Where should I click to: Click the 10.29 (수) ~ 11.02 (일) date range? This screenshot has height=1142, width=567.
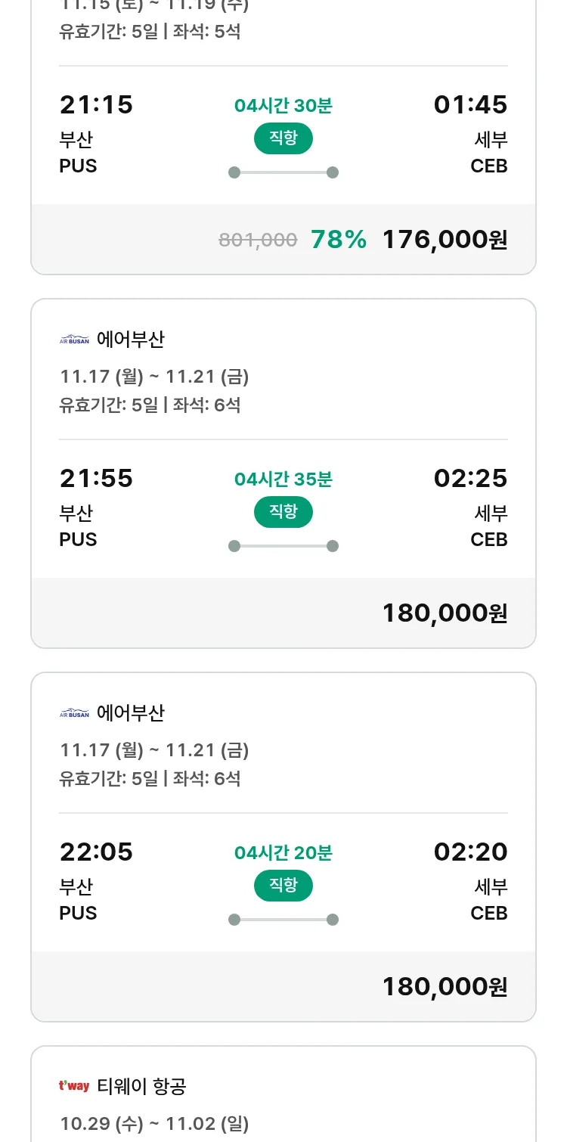pyautogui.click(x=154, y=1124)
